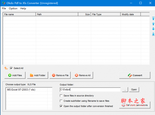Minimize the Okdo converter window

pos(131,3)
